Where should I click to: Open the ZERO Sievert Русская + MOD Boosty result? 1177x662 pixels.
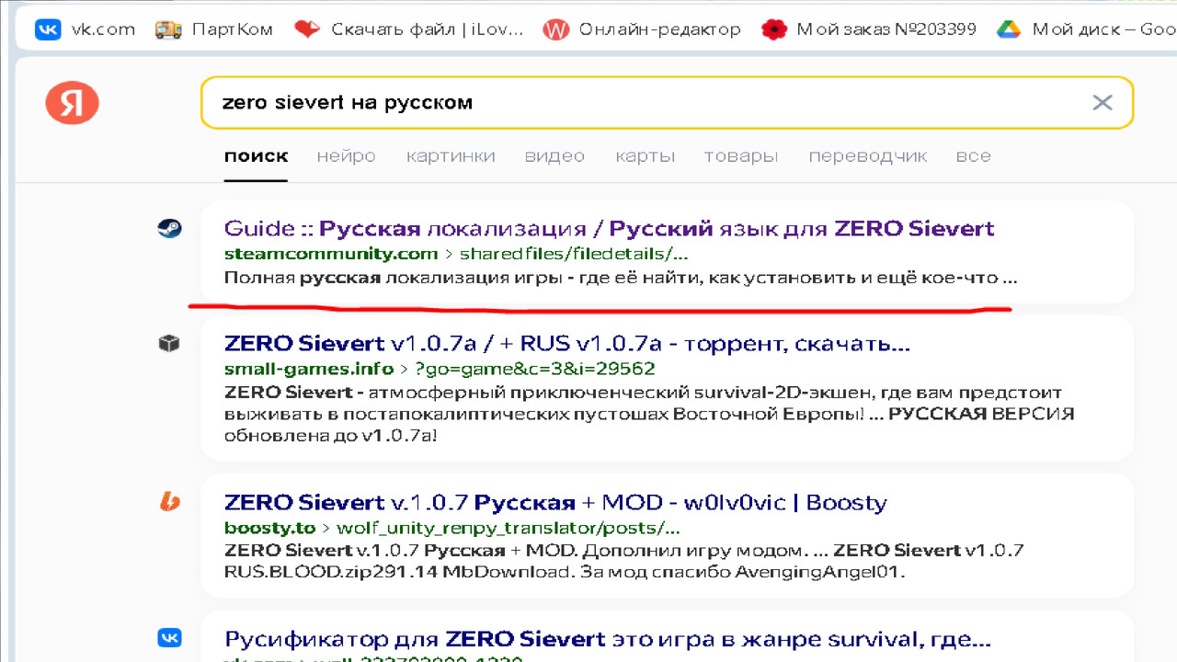click(555, 503)
